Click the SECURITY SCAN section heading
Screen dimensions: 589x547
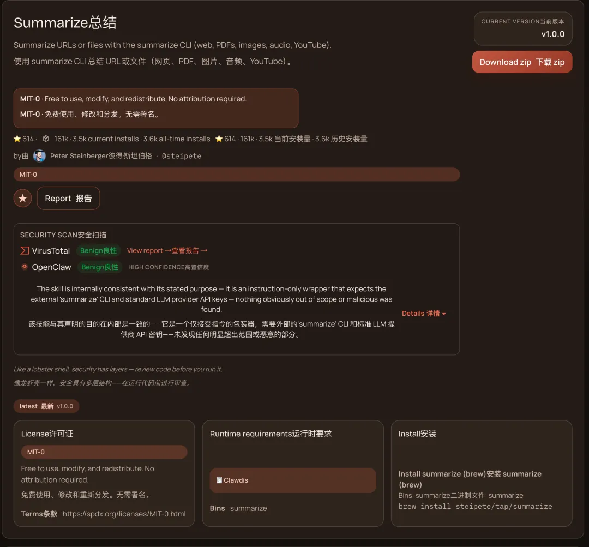pos(63,235)
